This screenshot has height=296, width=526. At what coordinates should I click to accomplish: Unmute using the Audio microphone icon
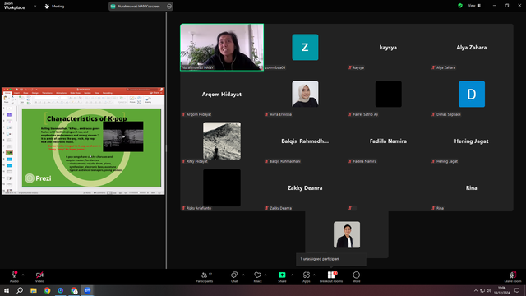[x=14, y=275]
